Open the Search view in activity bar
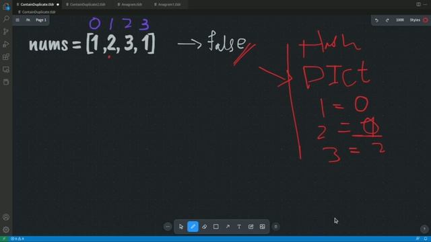 (x=6, y=19)
